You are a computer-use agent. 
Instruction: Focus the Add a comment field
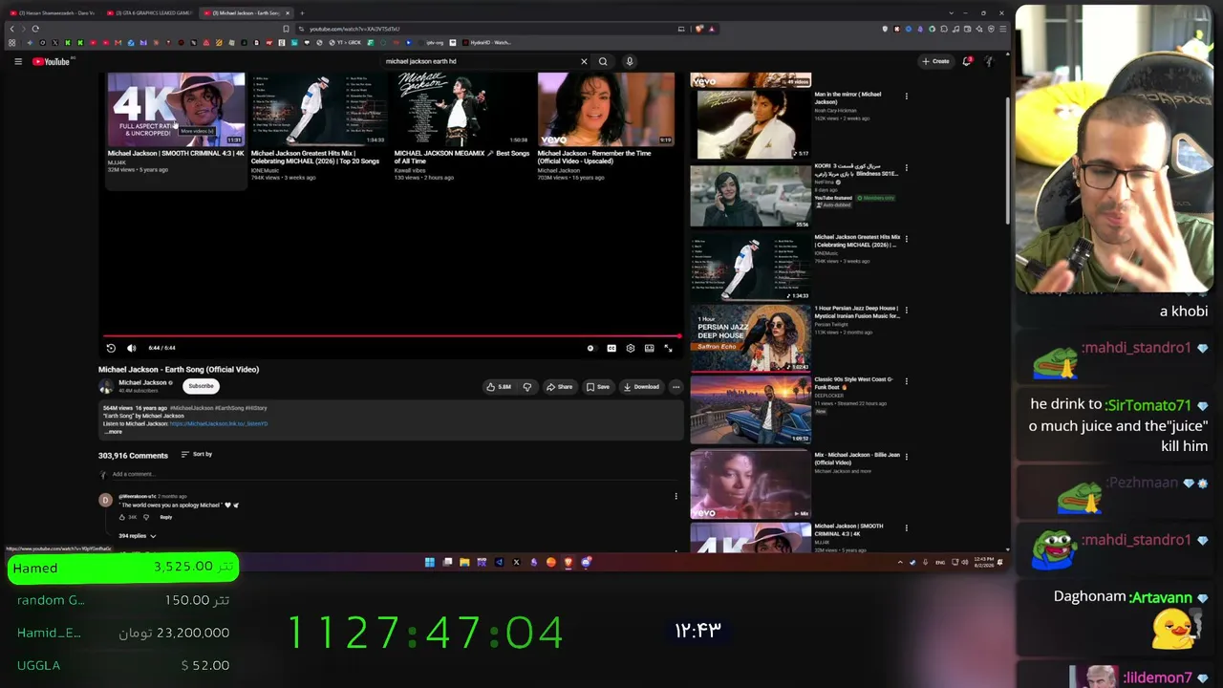tap(392, 474)
